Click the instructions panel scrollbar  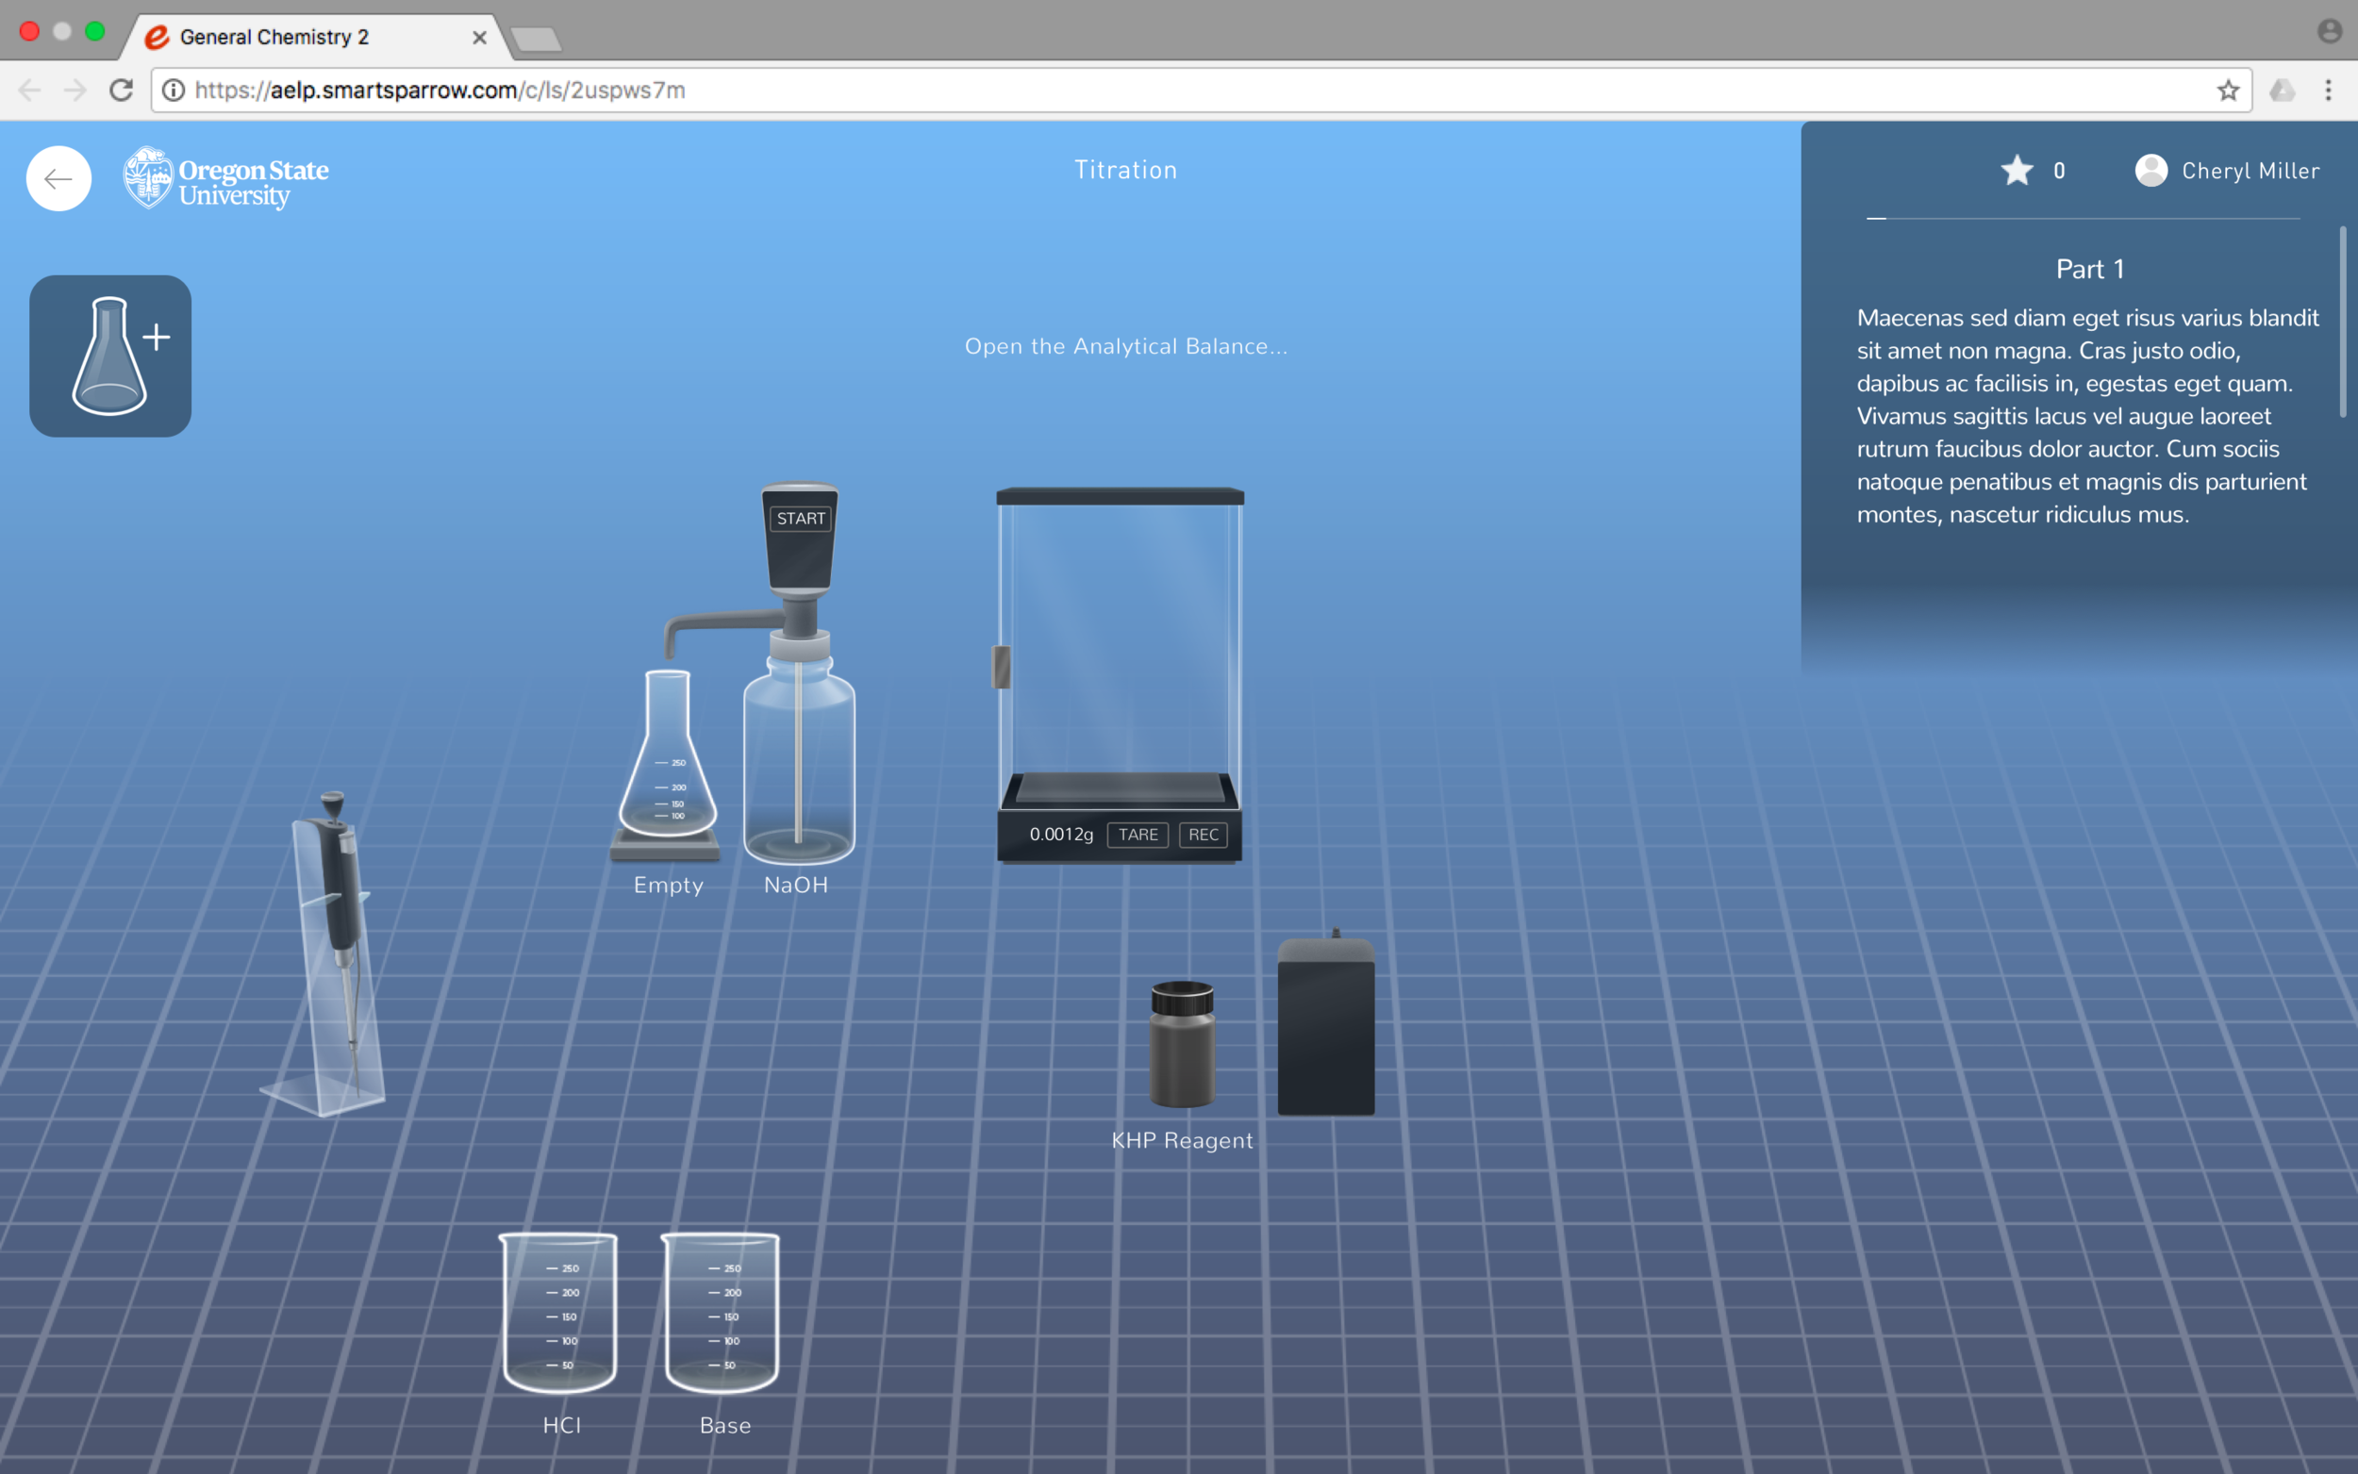point(2342,322)
